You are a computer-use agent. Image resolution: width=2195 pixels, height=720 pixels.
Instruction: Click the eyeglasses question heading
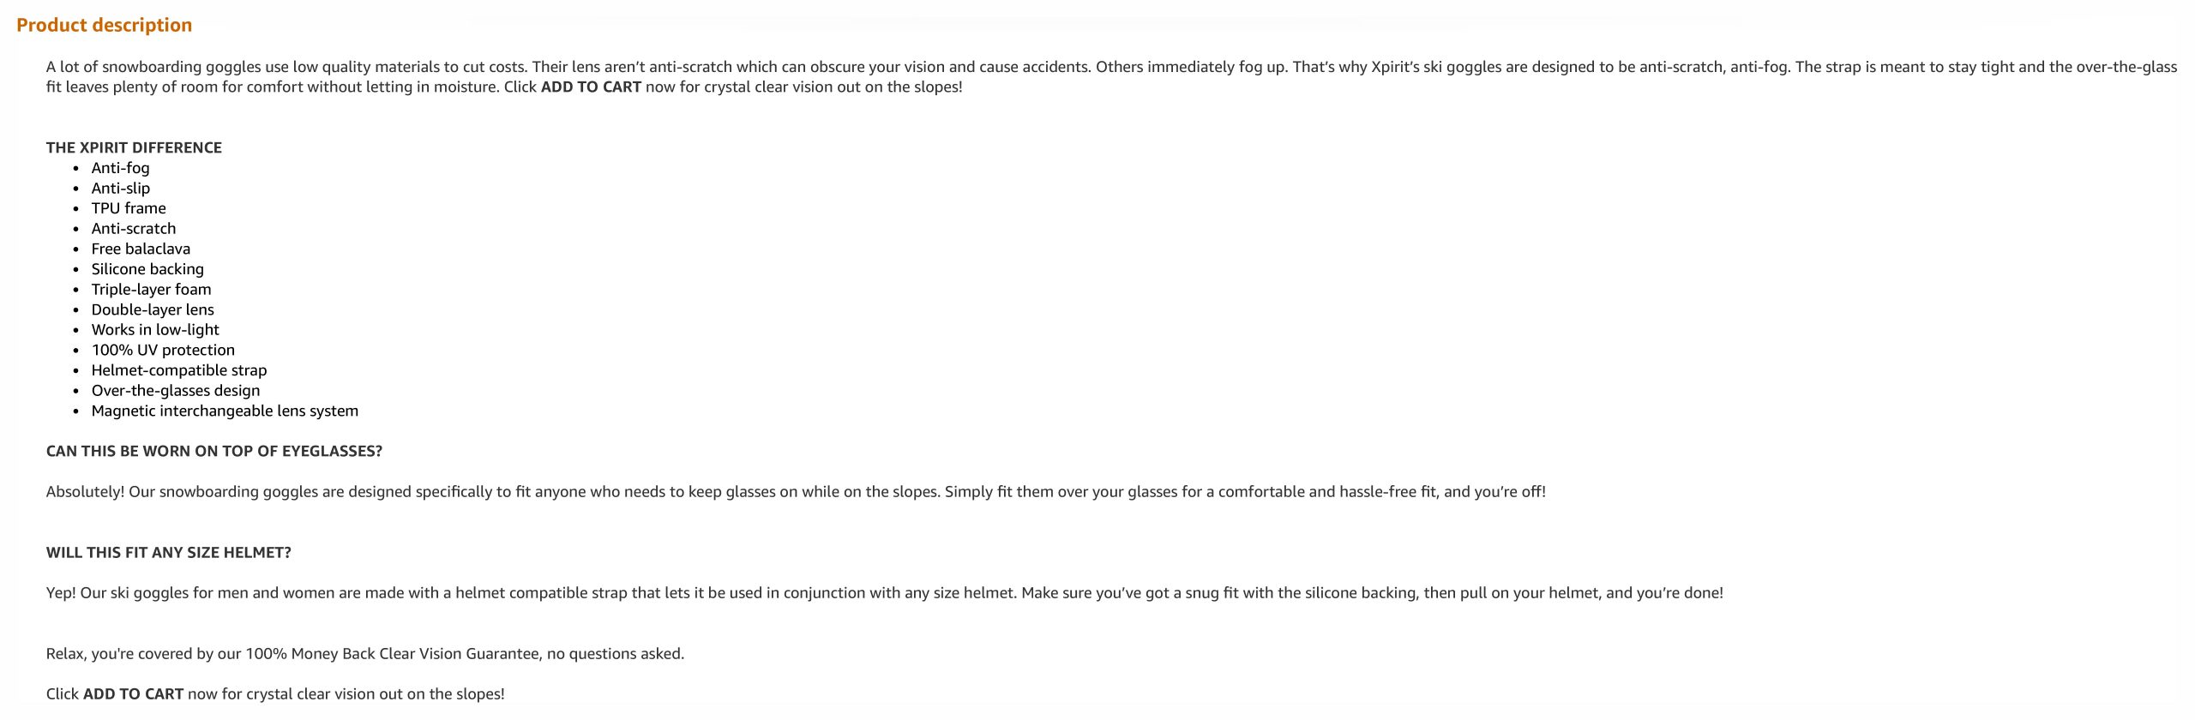coord(214,452)
